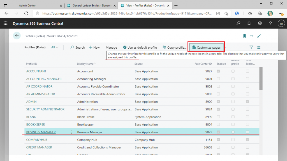Open this page in a new window
This screenshot has height=161, width=287.
252,36
